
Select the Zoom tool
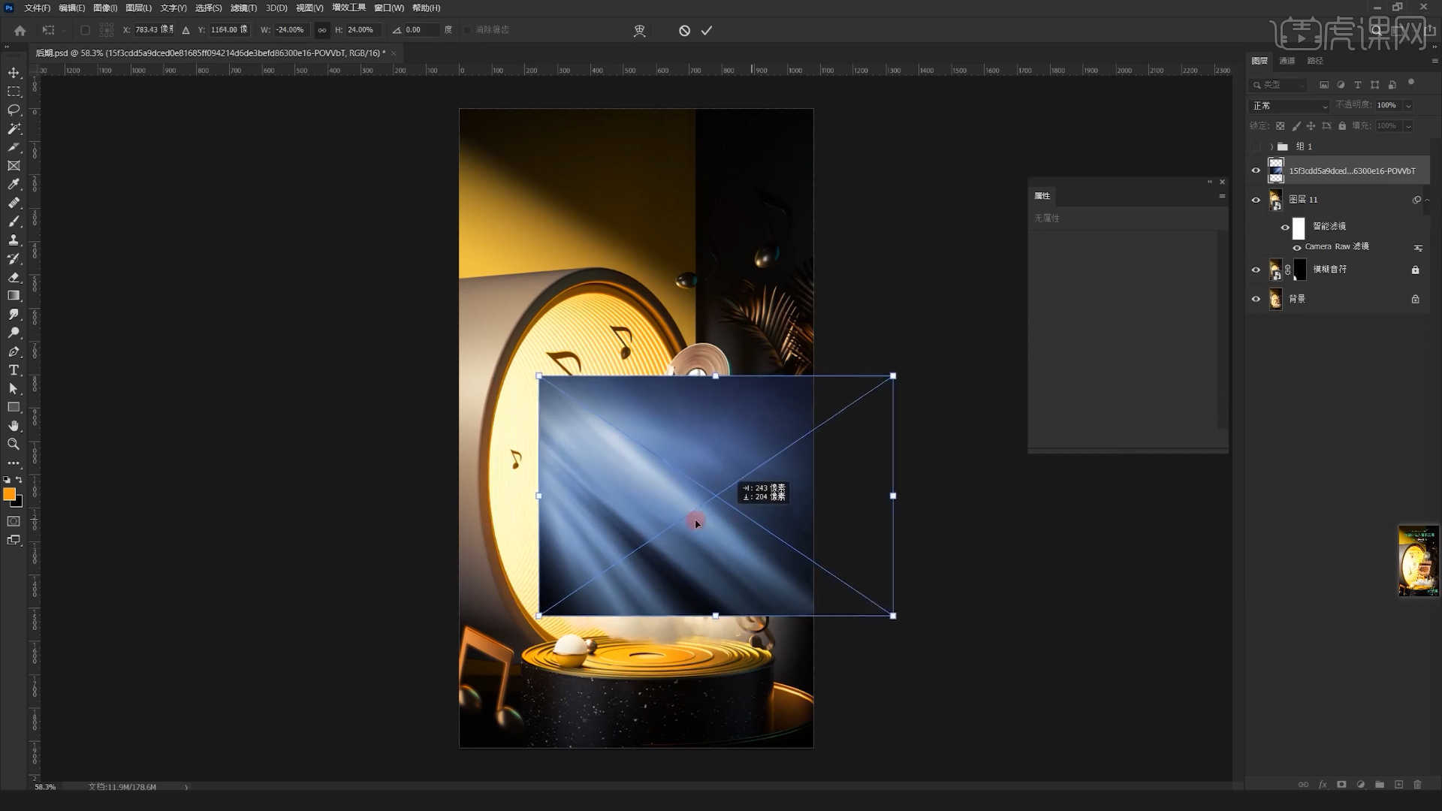coord(14,445)
